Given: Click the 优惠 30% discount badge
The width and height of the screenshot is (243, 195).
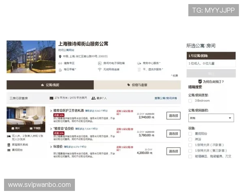Looking at the screenshot, I should (x=59, y=115).
